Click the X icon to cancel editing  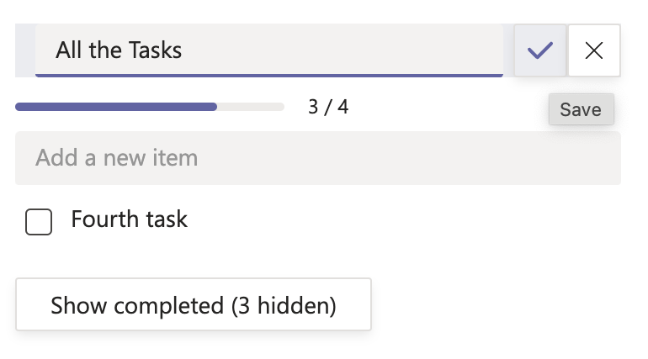[x=594, y=50]
